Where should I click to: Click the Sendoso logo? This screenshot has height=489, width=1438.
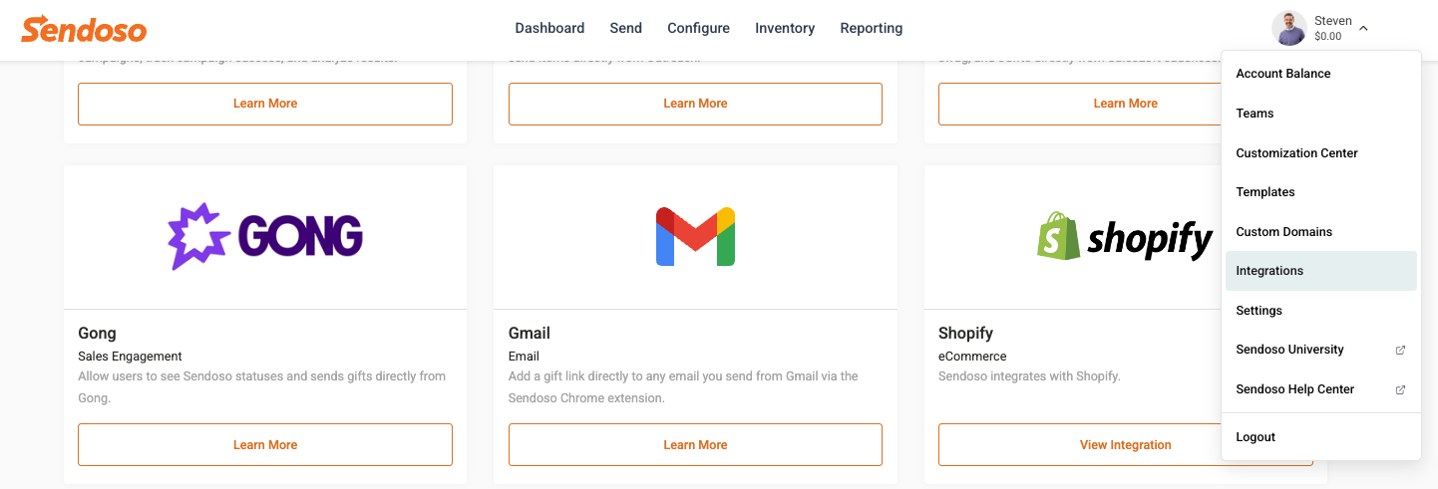pyautogui.click(x=84, y=29)
